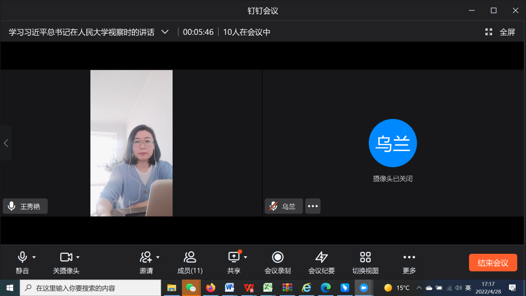
Task: Open the 成员(11) members list
Action: point(190,257)
